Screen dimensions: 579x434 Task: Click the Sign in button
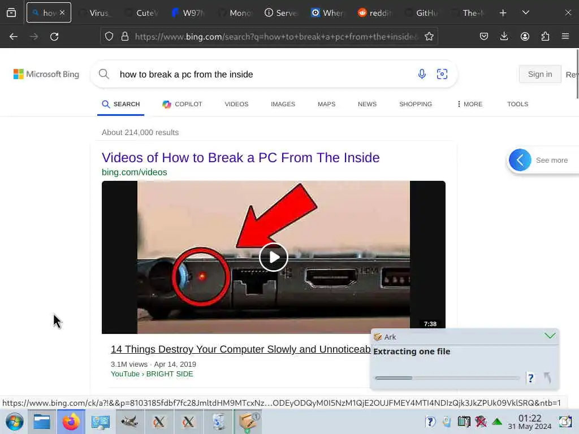(540, 74)
